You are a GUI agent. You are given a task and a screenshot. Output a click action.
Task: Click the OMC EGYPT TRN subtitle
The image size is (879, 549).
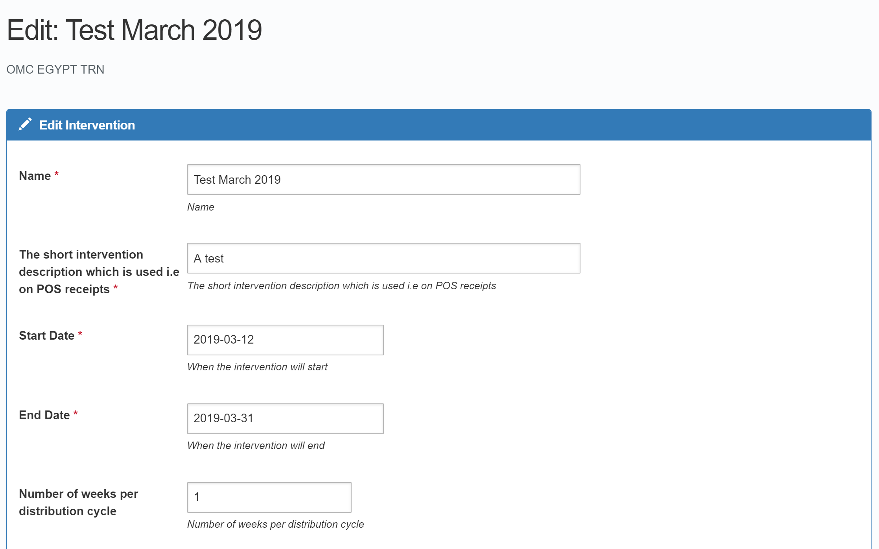[55, 69]
